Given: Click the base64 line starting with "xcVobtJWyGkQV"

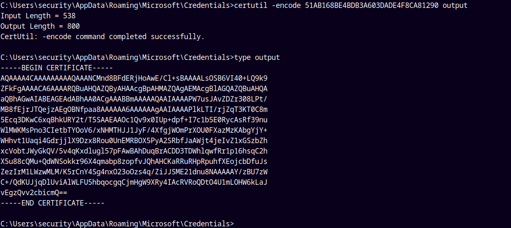Looking at the screenshot, I should point(134,151).
